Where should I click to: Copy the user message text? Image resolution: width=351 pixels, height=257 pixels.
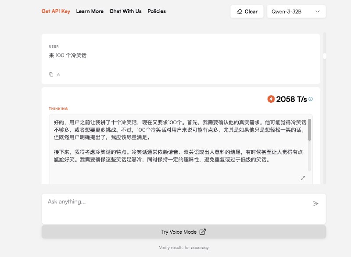[51, 74]
